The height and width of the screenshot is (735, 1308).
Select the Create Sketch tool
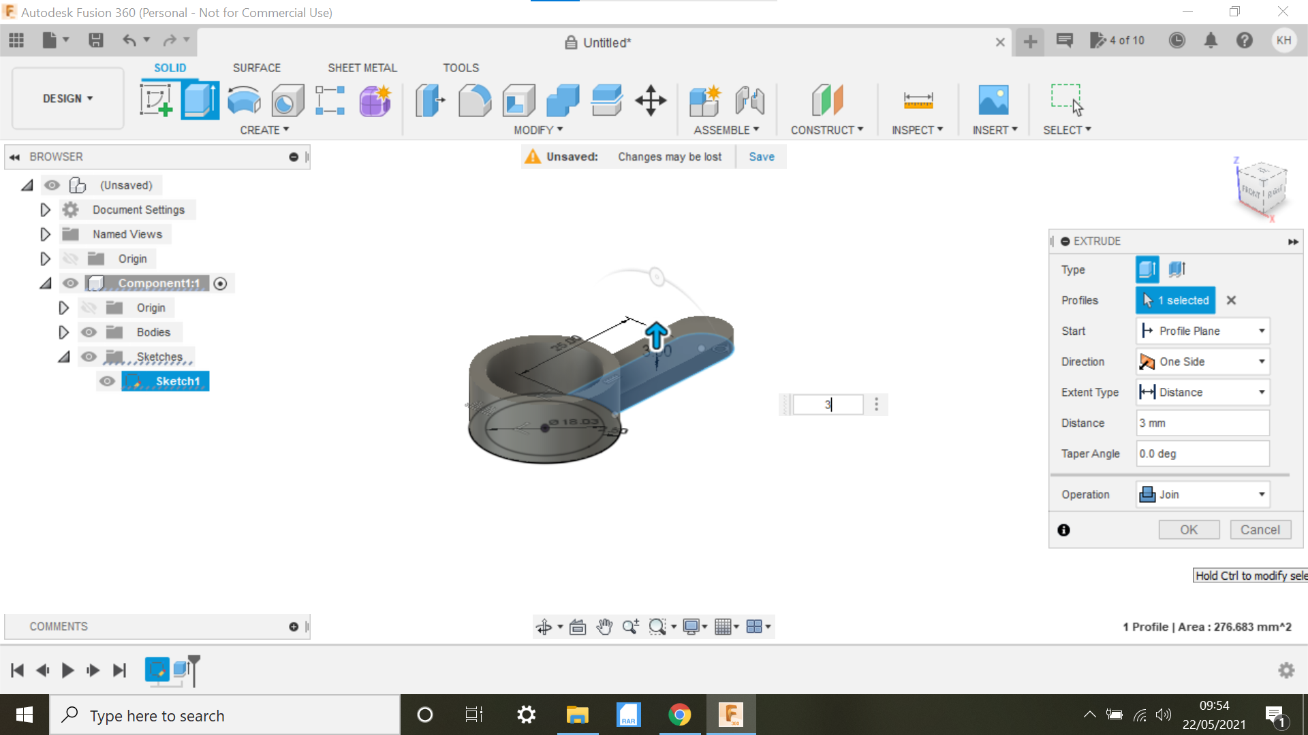click(x=157, y=100)
